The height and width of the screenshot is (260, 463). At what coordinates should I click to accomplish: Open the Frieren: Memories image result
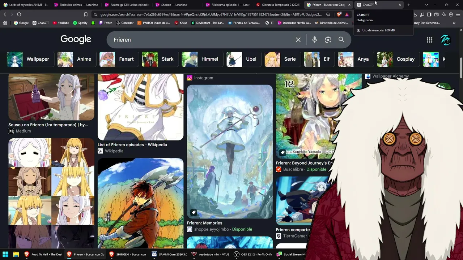tap(230, 152)
